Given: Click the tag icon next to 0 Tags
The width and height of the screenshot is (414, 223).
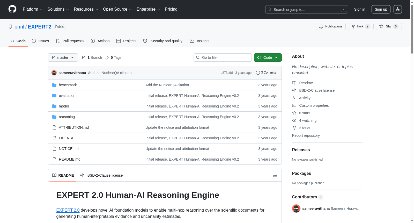Looking at the screenshot, I should pos(107,57).
